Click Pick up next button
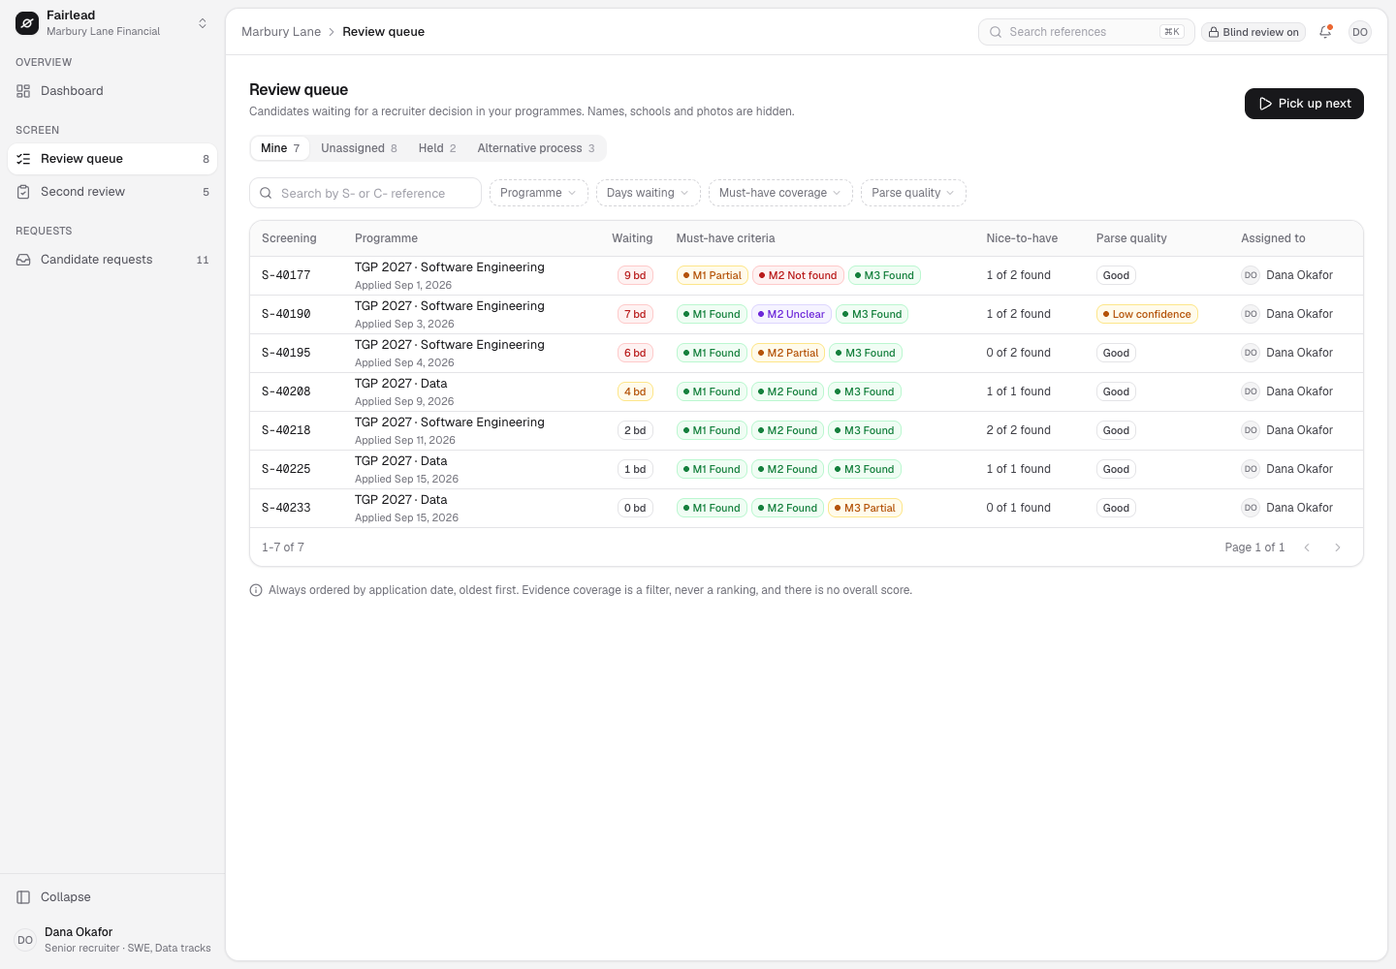Viewport: 1396px width, 969px height. 1304,104
